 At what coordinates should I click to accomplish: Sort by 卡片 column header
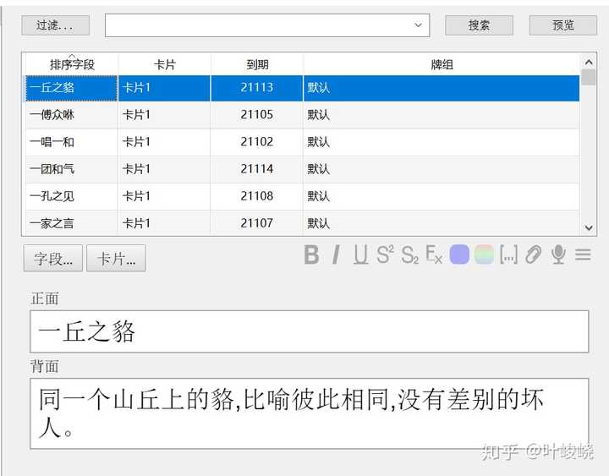click(x=165, y=64)
